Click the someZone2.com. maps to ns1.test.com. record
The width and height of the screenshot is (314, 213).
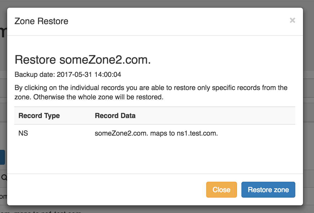[x=156, y=134]
